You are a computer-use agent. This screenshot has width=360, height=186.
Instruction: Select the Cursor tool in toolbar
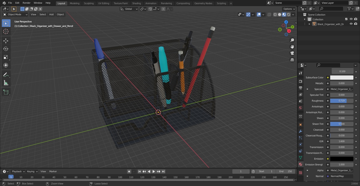(6, 31)
